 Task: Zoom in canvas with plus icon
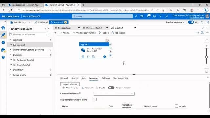[x=206, y=46]
